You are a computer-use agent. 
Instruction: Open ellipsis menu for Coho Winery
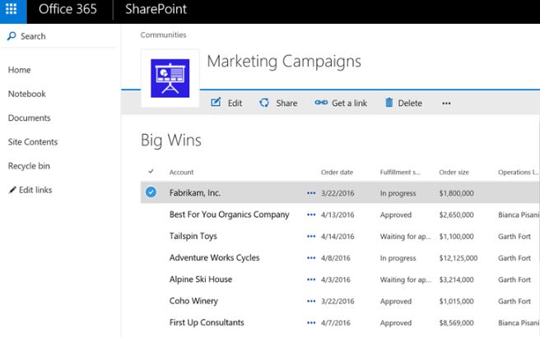[311, 301]
